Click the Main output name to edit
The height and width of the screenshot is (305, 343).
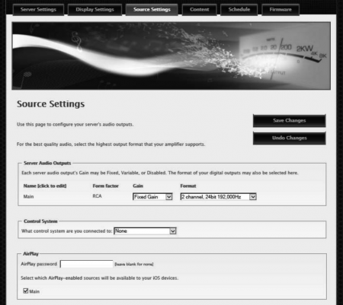click(28, 196)
